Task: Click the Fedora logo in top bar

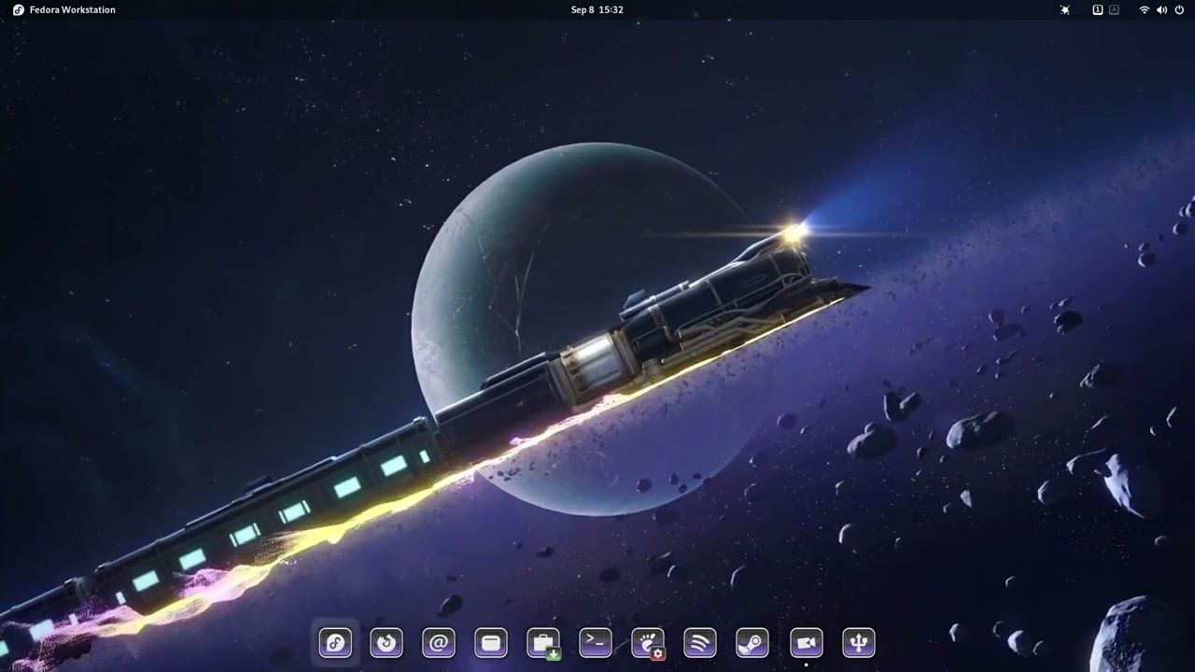Action: [x=19, y=10]
